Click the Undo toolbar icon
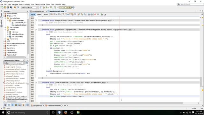Screen dimensions: 204x115 pos(15,7)
